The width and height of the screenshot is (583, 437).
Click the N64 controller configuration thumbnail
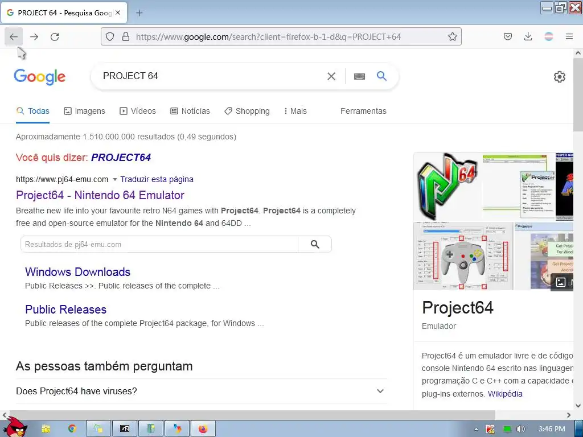(463, 257)
